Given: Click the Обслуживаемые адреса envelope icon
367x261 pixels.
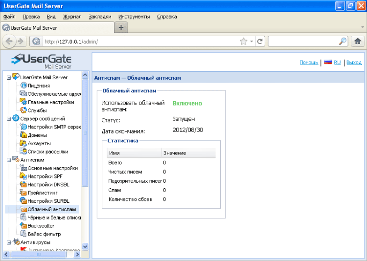Looking at the screenshot, I should click(x=23, y=93).
